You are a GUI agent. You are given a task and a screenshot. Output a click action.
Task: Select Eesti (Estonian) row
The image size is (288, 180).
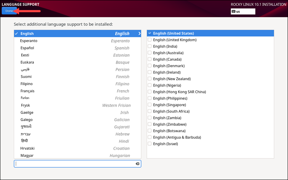click(x=77, y=55)
